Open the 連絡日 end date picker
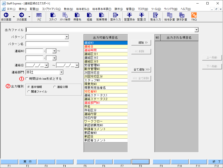Viewport: 223px width, 168px height. pos(77,65)
